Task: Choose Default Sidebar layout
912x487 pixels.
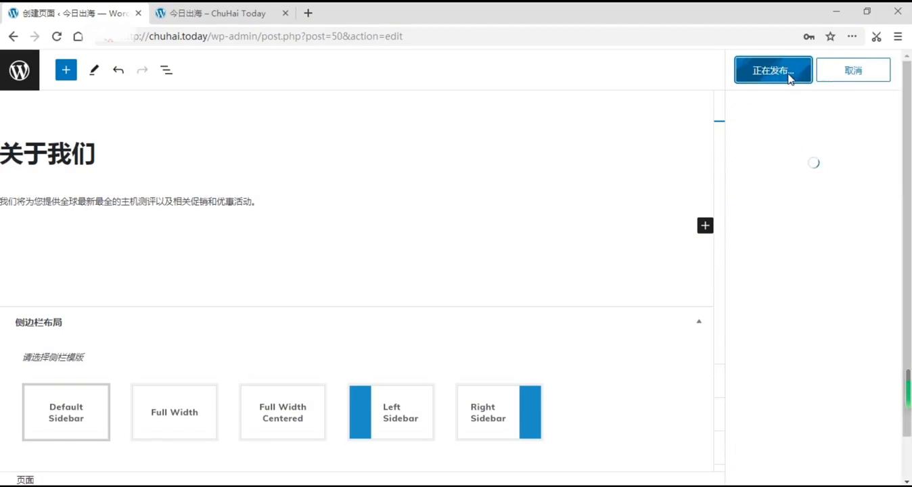Action: pos(66,413)
